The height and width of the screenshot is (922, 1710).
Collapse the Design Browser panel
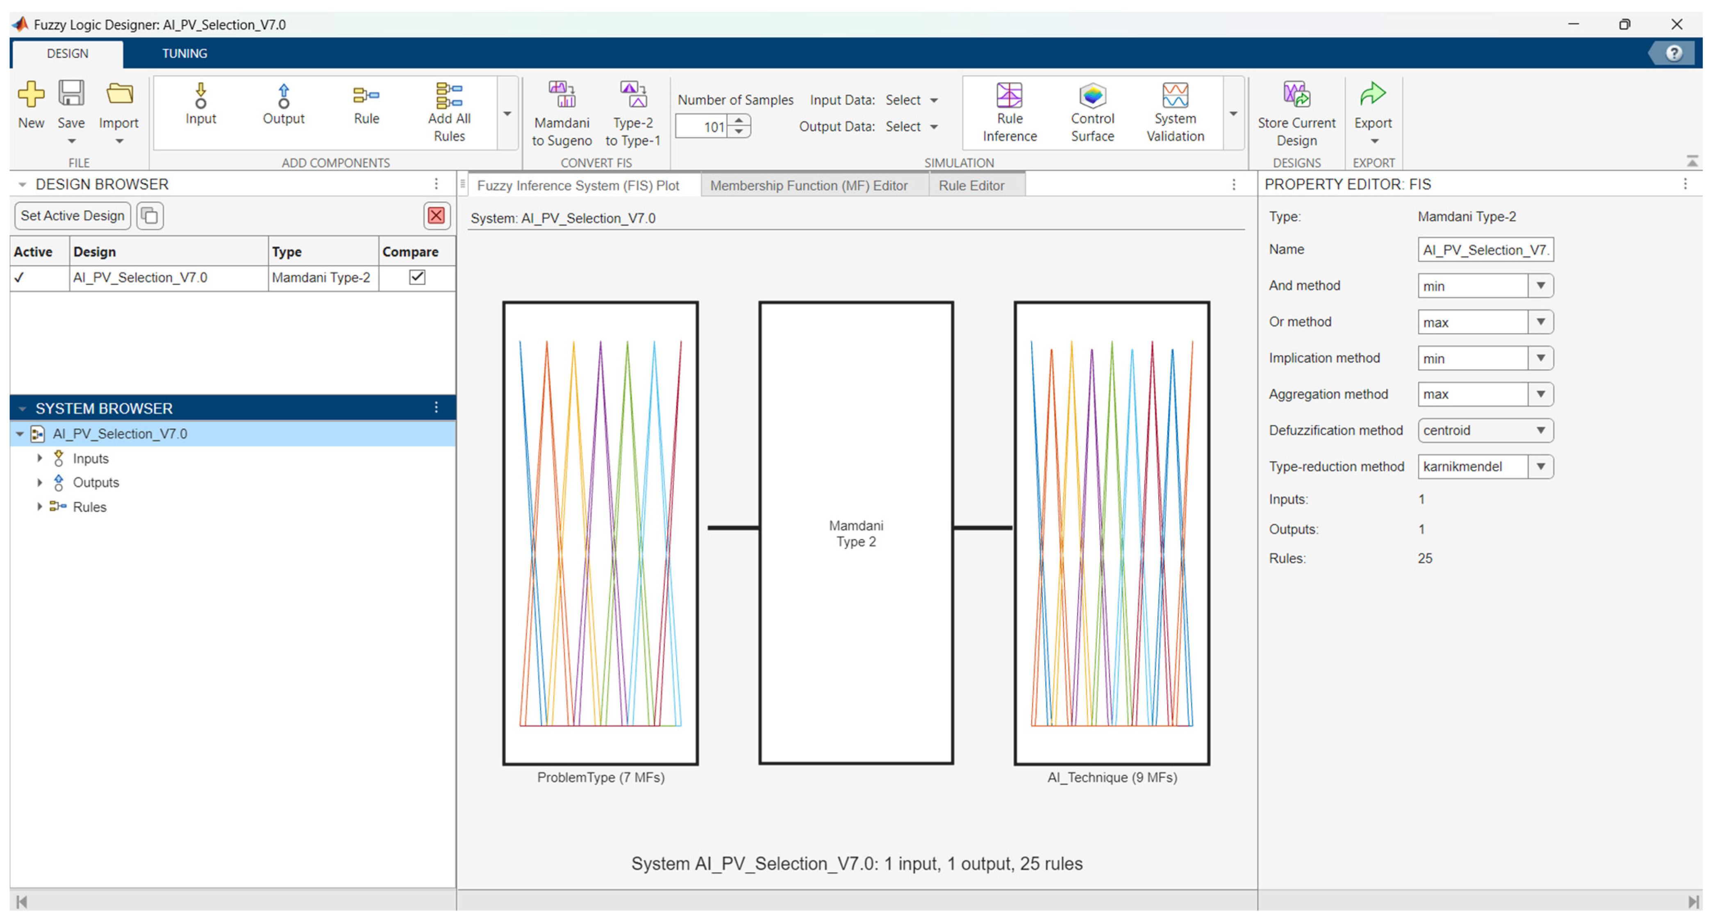point(23,184)
